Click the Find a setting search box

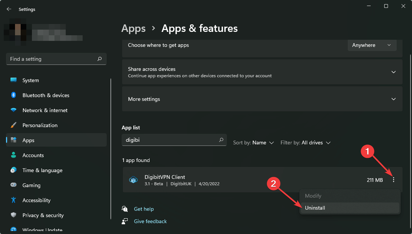[x=53, y=59]
